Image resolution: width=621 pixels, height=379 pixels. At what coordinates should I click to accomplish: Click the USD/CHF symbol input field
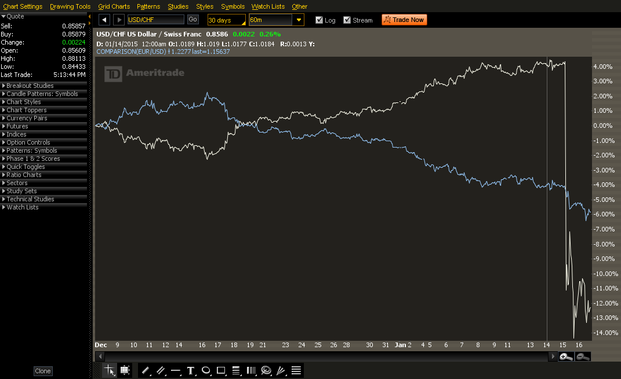pyautogui.click(x=155, y=20)
